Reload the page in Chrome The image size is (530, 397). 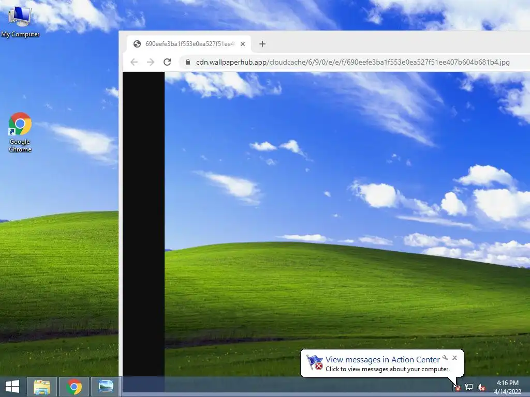167,62
